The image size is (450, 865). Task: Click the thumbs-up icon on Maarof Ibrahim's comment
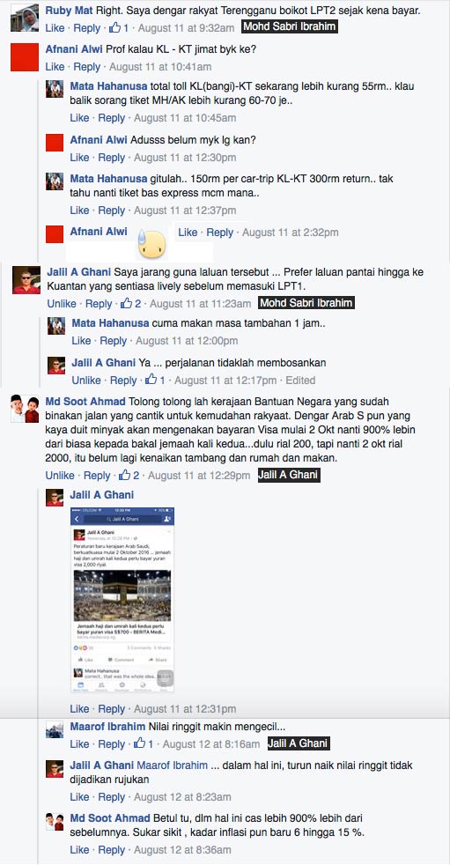pos(139,743)
